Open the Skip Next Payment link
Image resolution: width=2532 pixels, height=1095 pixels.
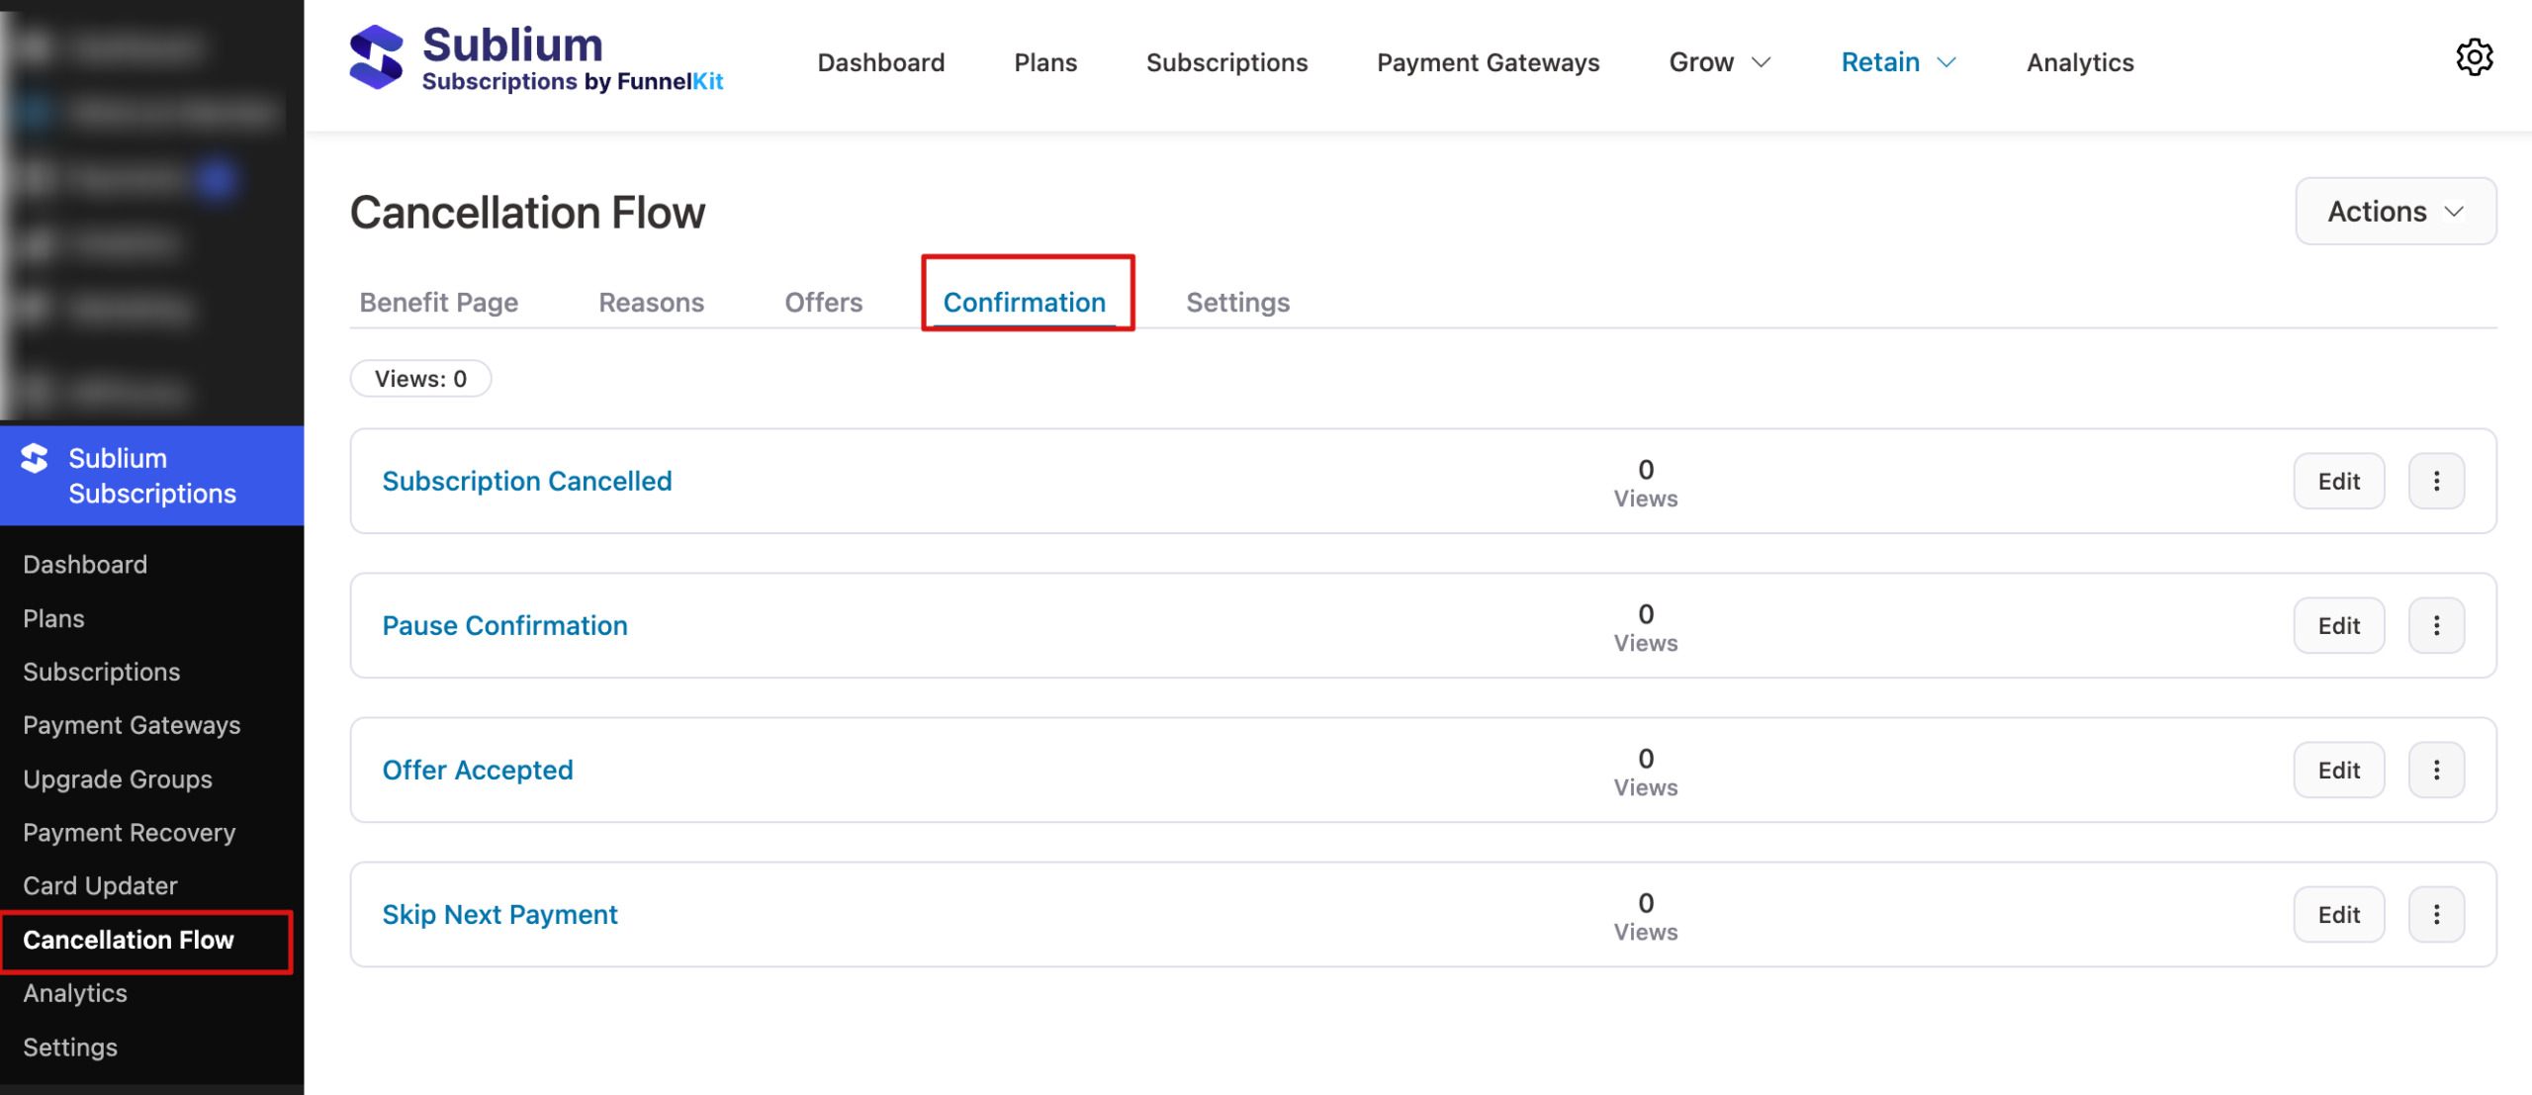pos(499,914)
